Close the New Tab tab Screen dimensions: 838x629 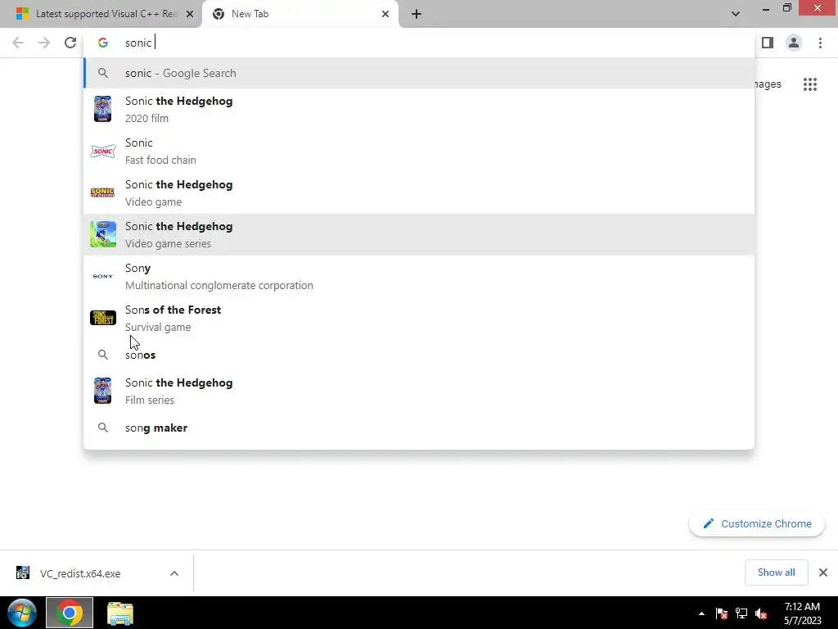coord(385,14)
